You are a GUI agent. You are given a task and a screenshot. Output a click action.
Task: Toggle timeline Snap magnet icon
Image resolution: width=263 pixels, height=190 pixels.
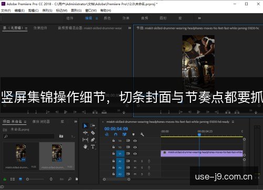(x=116, y=134)
